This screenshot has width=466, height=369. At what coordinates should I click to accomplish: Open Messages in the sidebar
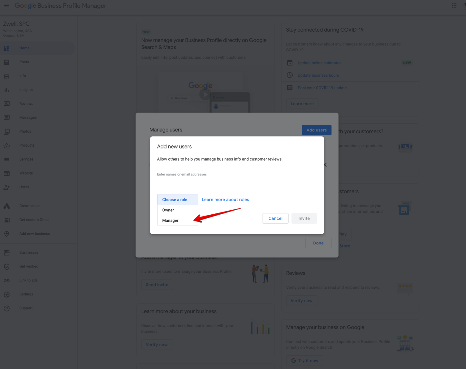pos(28,117)
